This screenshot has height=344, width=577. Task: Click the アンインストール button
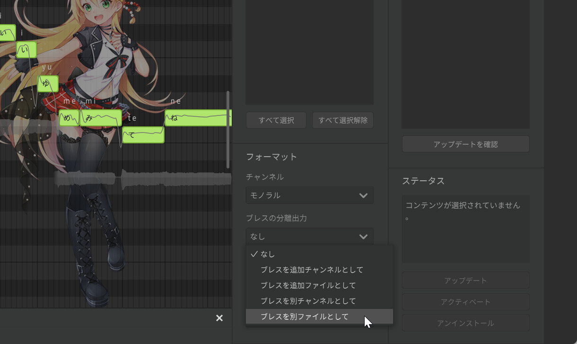click(466, 323)
